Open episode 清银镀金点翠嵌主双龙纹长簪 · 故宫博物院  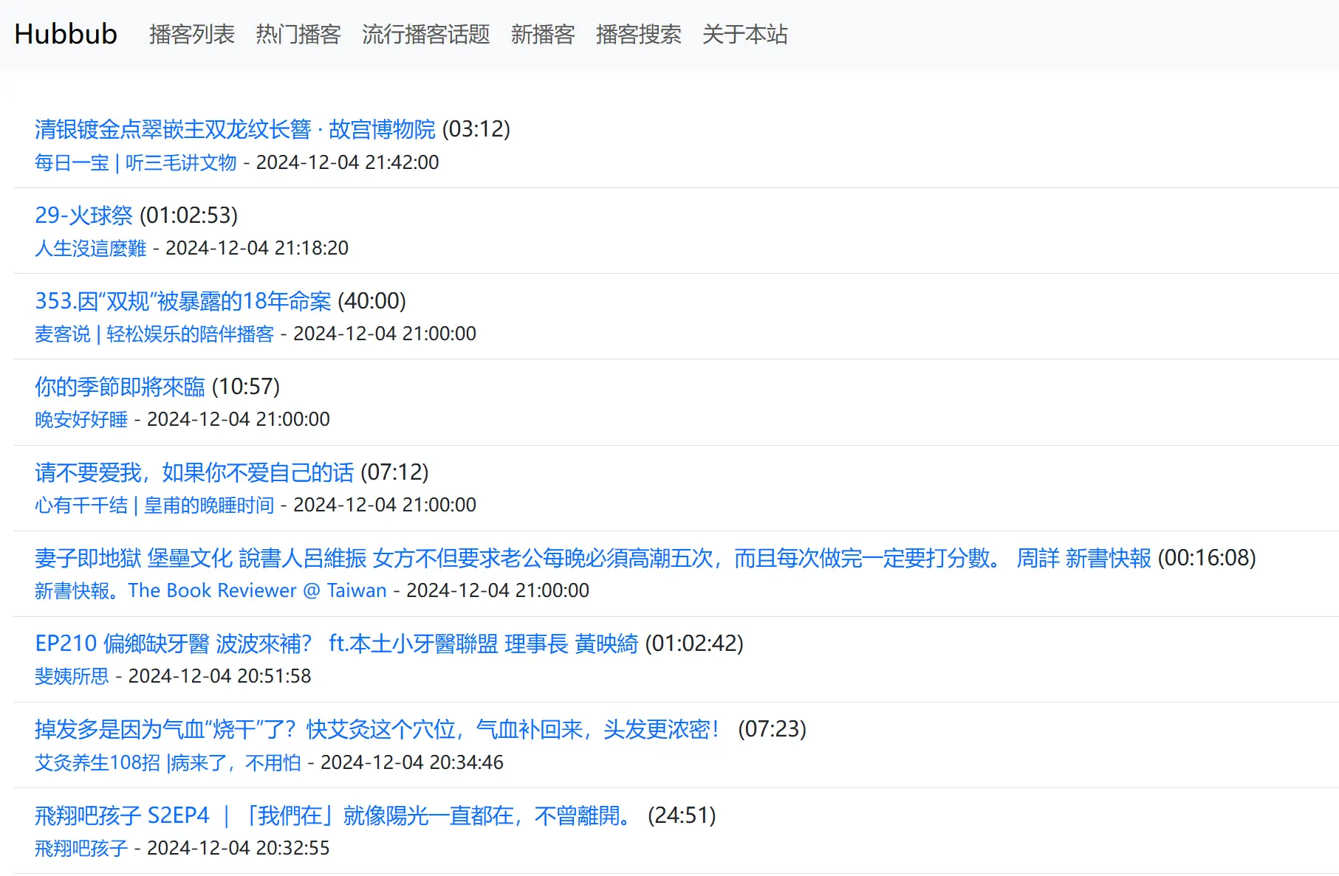point(235,129)
